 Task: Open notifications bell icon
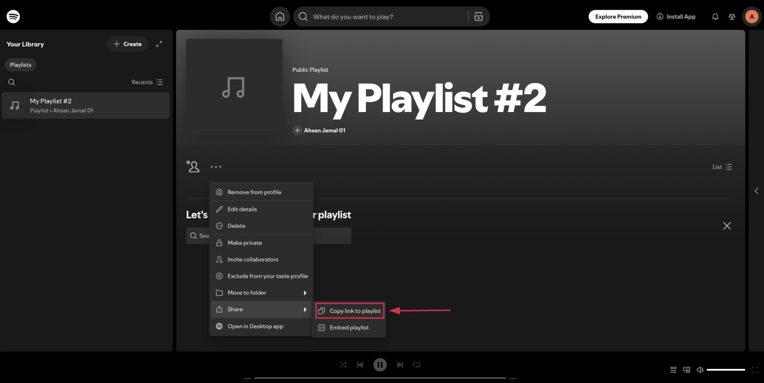(x=715, y=16)
